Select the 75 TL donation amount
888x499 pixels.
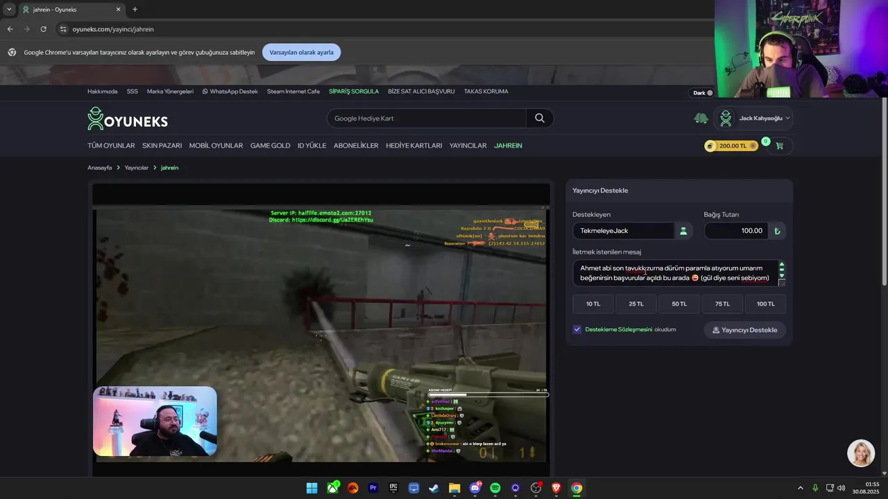723,304
